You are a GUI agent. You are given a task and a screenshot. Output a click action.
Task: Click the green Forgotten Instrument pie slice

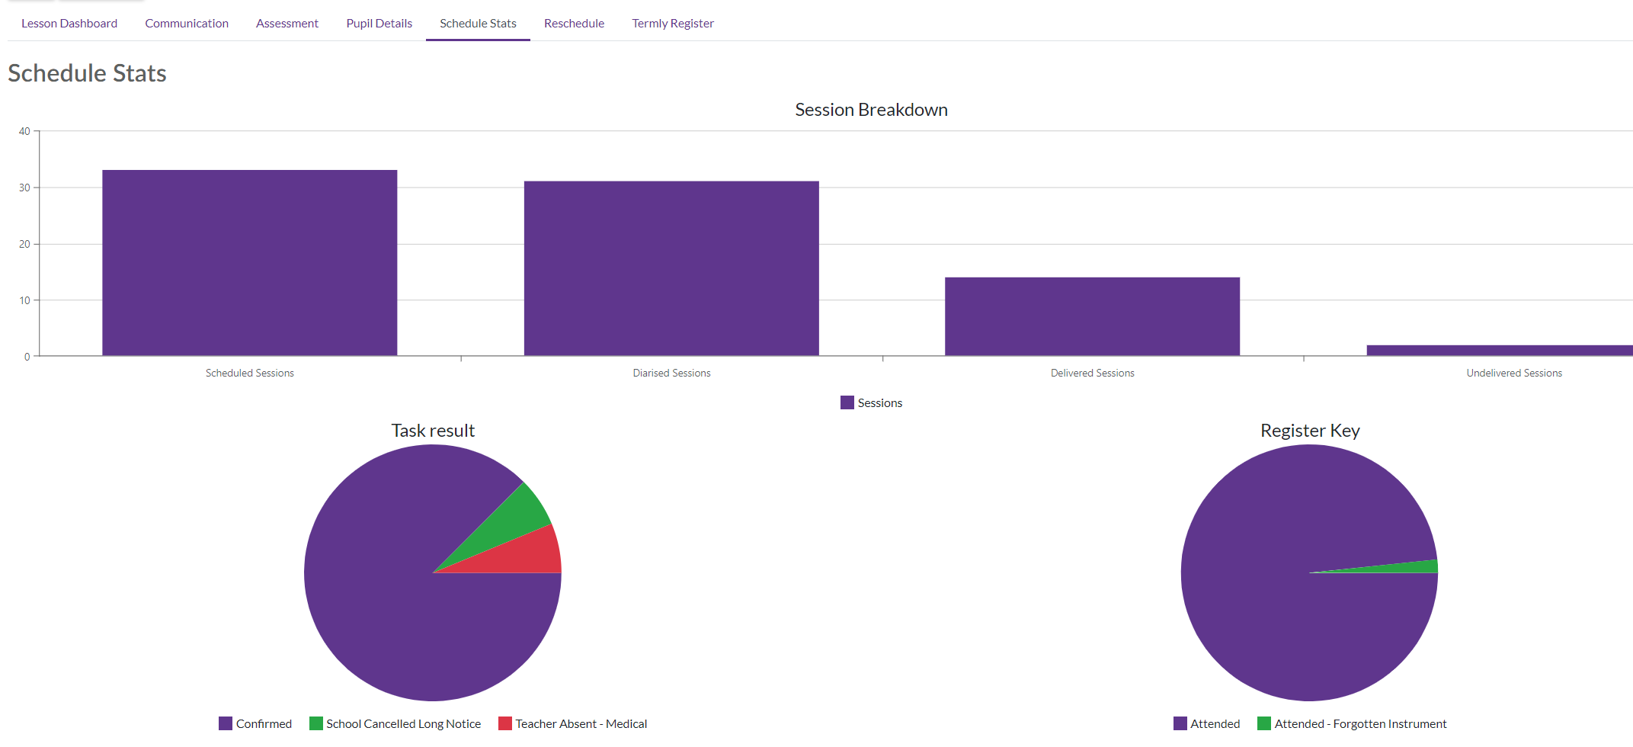tap(1410, 566)
